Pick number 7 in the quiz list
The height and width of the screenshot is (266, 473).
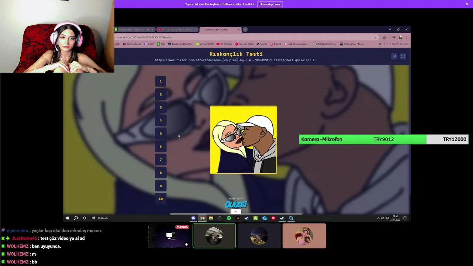[160, 160]
